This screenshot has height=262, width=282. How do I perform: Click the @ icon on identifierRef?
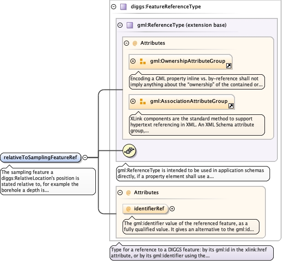tap(128, 209)
